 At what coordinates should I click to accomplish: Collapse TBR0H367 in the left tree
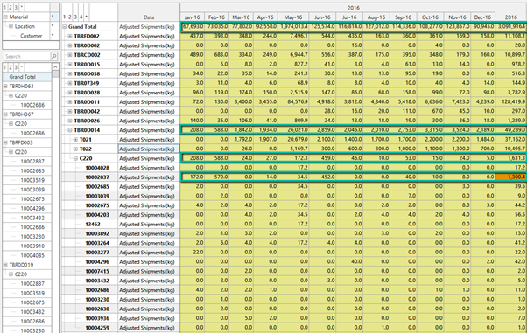click(5, 114)
